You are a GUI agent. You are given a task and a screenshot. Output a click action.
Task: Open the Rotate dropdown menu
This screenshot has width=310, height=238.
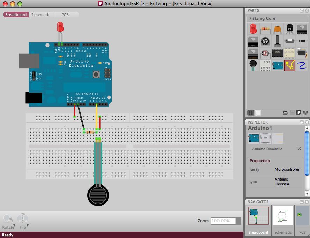point(14,226)
